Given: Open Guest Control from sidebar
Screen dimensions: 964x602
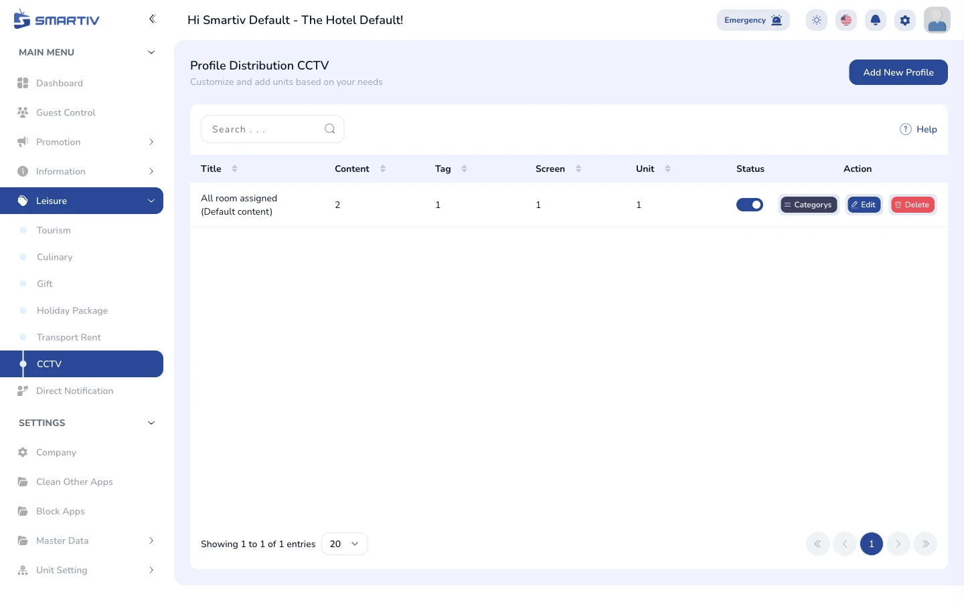Looking at the screenshot, I should (x=82, y=112).
